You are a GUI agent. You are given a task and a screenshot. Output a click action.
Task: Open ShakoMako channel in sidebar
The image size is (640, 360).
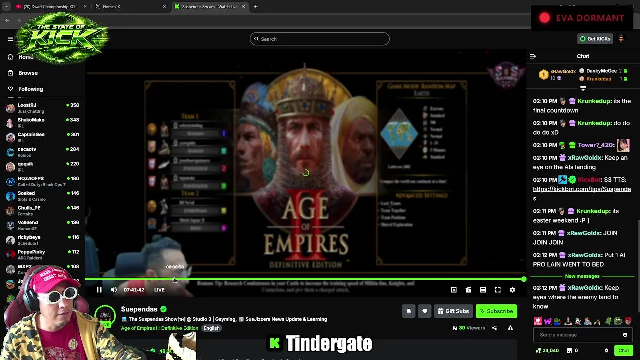click(42, 123)
